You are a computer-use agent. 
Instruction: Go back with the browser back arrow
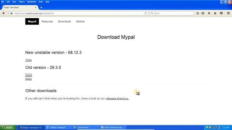4,13
